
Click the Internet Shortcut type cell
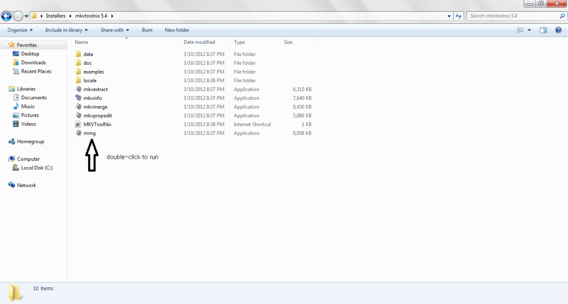[252, 124]
